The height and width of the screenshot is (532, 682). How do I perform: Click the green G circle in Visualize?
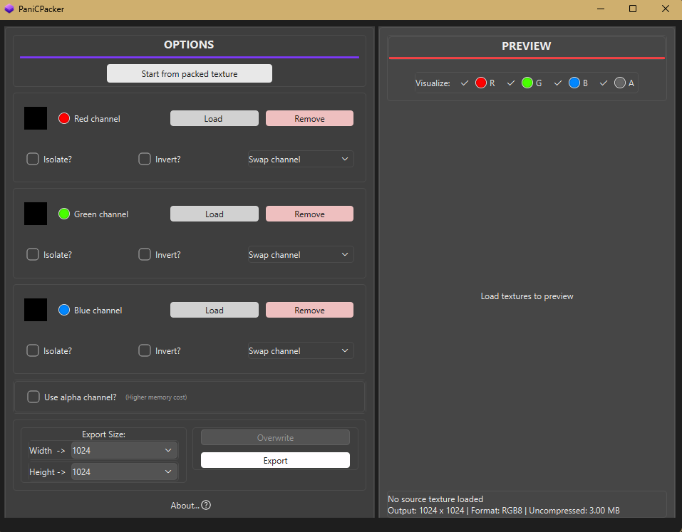(527, 83)
